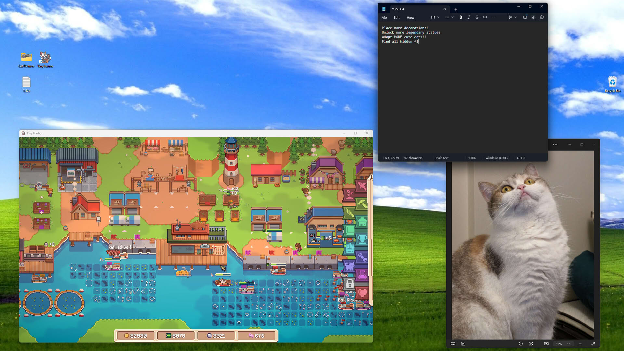Select the Tiny Harbor desktop shortcut
The image size is (624, 351).
pyautogui.click(x=45, y=60)
